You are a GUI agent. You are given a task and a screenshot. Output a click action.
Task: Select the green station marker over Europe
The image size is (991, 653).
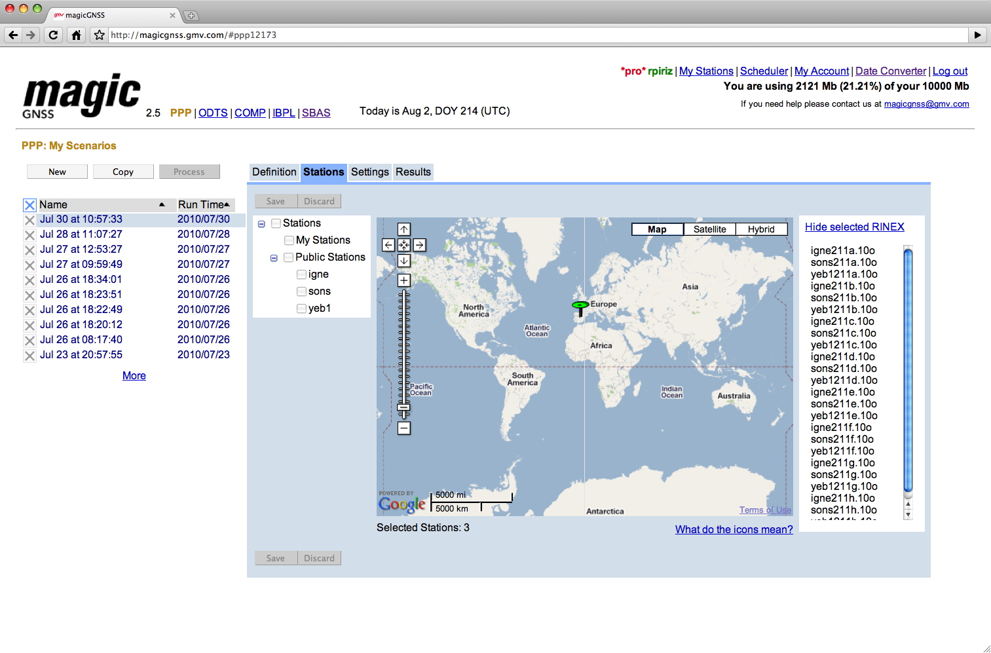point(580,306)
